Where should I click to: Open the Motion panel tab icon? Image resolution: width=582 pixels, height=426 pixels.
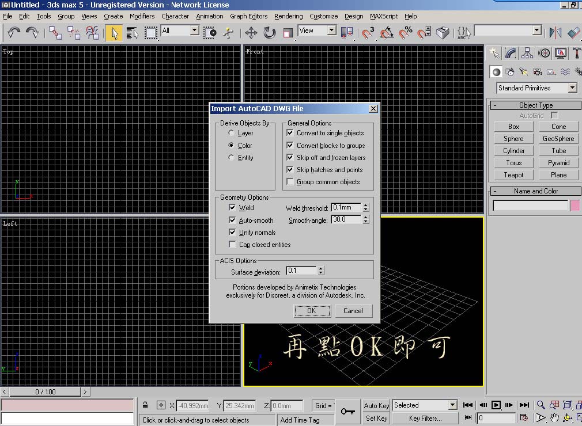pyautogui.click(x=544, y=54)
